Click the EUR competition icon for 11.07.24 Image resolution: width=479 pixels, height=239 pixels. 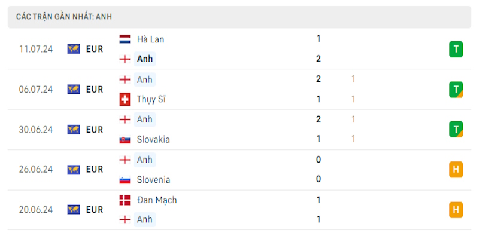click(x=74, y=49)
